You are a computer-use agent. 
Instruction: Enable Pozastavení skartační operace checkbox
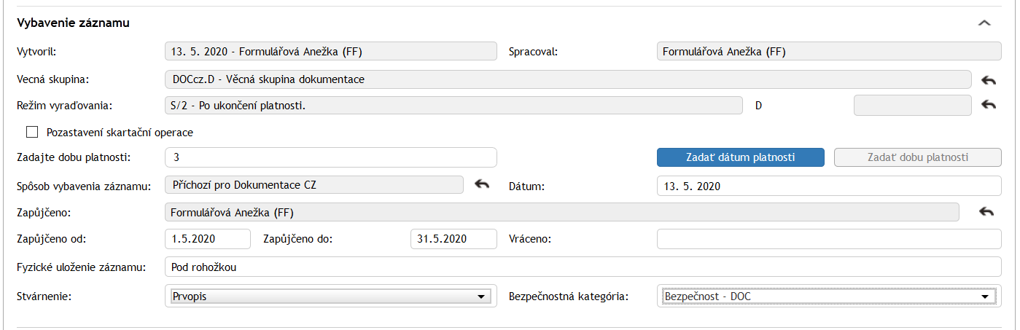tap(32, 133)
